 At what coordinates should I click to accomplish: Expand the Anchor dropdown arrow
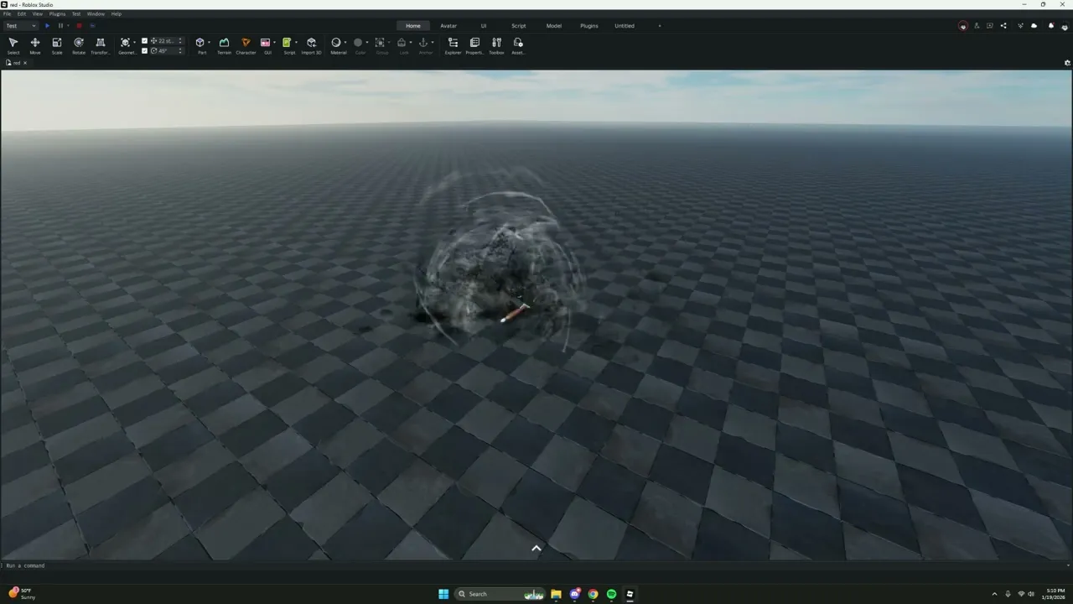click(x=433, y=43)
